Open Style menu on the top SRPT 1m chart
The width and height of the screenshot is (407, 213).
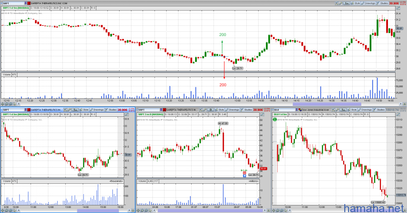pyautogui.click(x=355, y=3)
